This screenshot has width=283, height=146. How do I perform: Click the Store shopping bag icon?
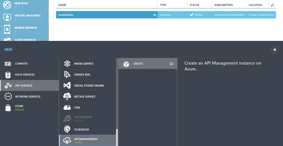(8, 108)
